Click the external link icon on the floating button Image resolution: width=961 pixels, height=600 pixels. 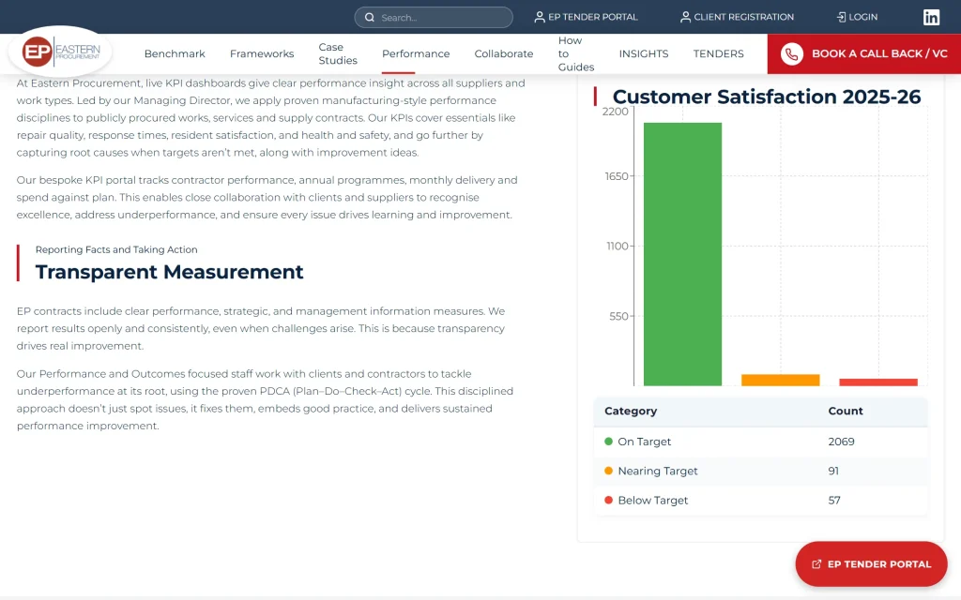pos(816,564)
